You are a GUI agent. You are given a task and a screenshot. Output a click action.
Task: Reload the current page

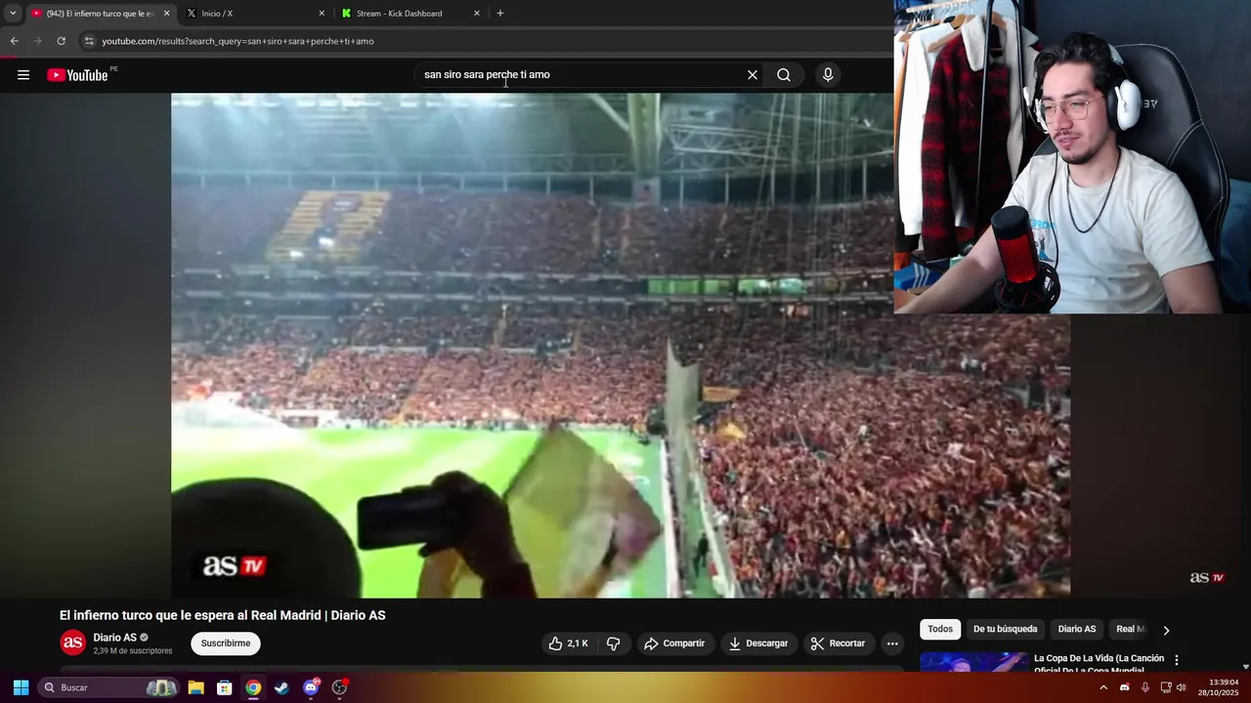coord(61,41)
